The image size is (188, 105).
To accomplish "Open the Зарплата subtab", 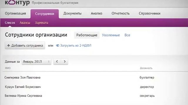I will 41,23.
